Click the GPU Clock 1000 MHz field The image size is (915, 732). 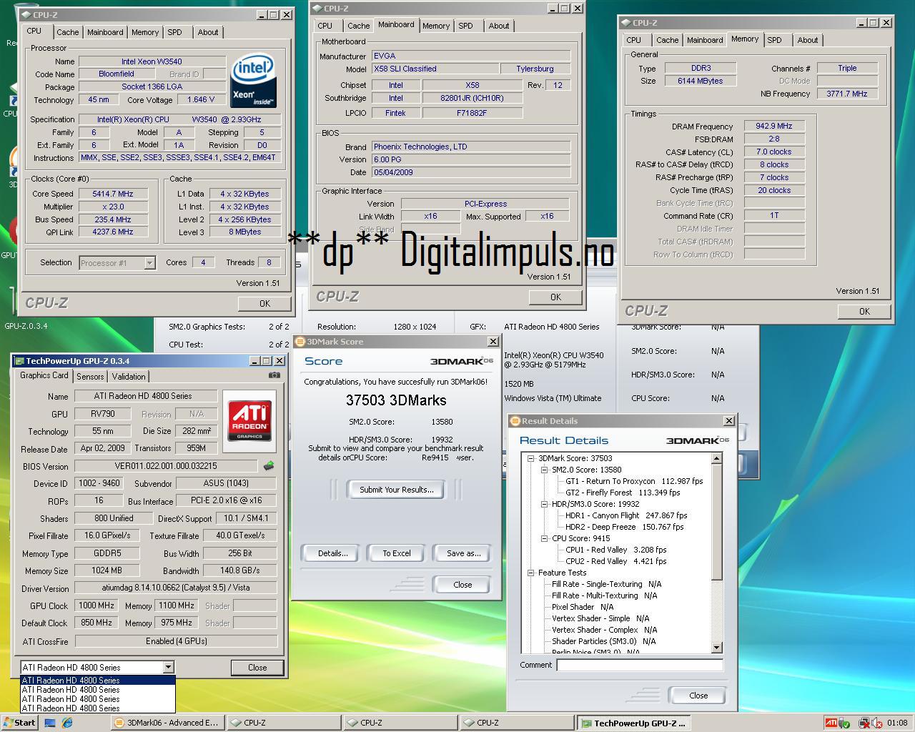tap(97, 605)
